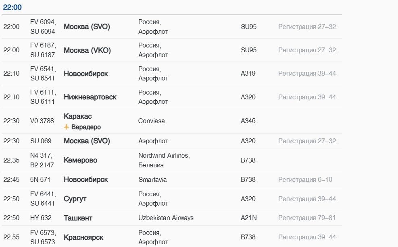
Task: Click the Conviasa airline name
Action: (x=152, y=121)
